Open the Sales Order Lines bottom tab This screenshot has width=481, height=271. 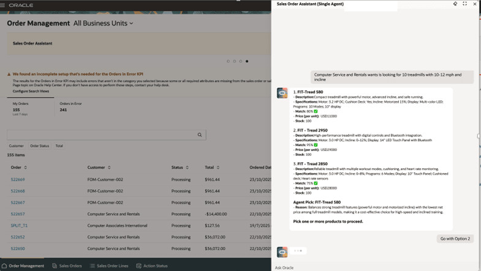(109, 265)
